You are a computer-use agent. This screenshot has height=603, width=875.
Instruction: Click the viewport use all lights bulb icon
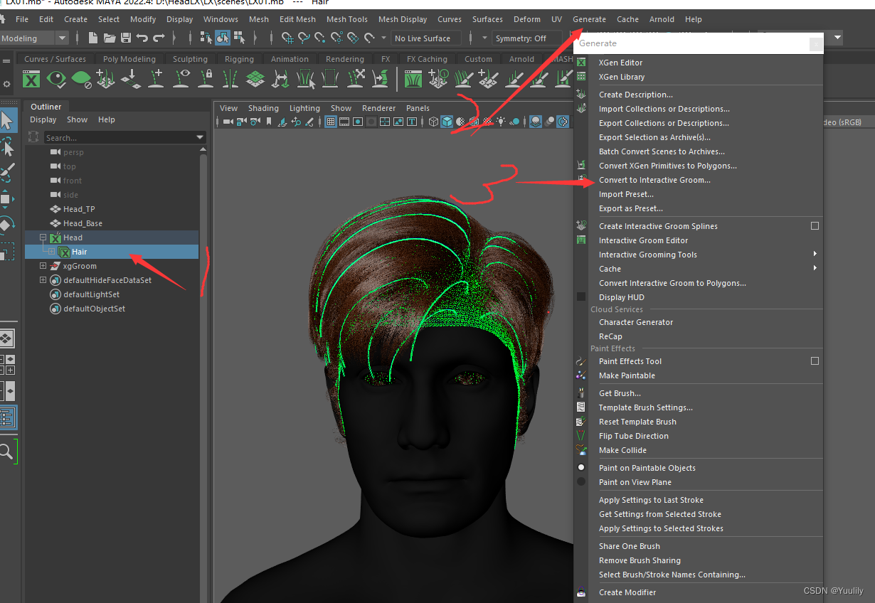click(x=501, y=122)
